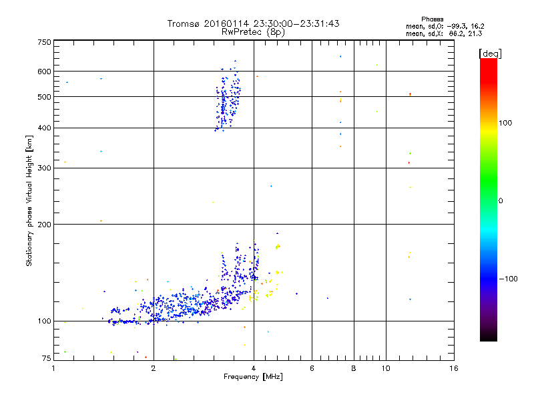Click the blue echo cluster between 400 and 600 km
This screenshot has height=401, width=534.
(228, 100)
